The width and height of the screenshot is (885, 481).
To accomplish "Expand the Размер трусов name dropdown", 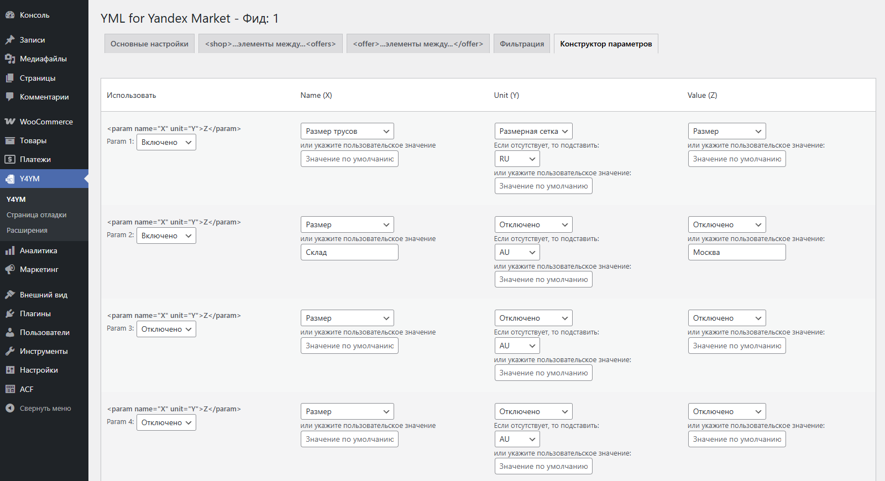I will coord(347,131).
